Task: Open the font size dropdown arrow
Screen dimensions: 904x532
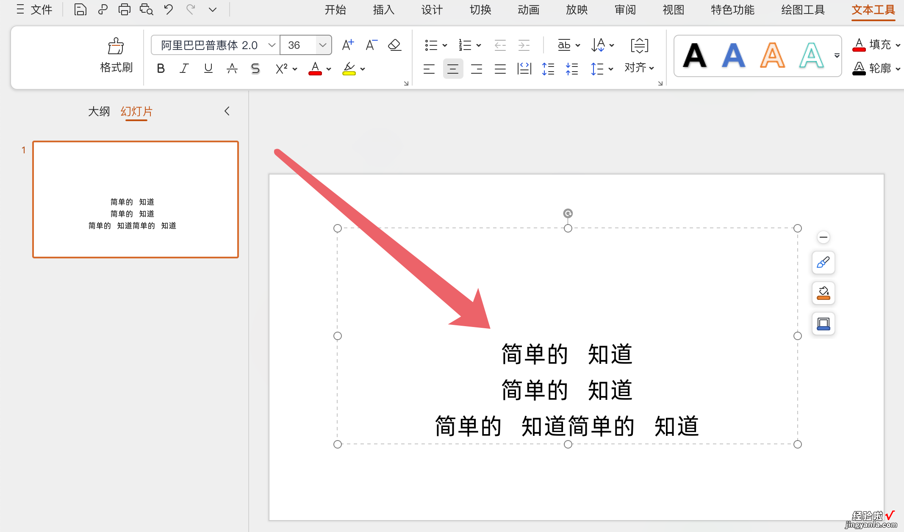Action: click(323, 45)
